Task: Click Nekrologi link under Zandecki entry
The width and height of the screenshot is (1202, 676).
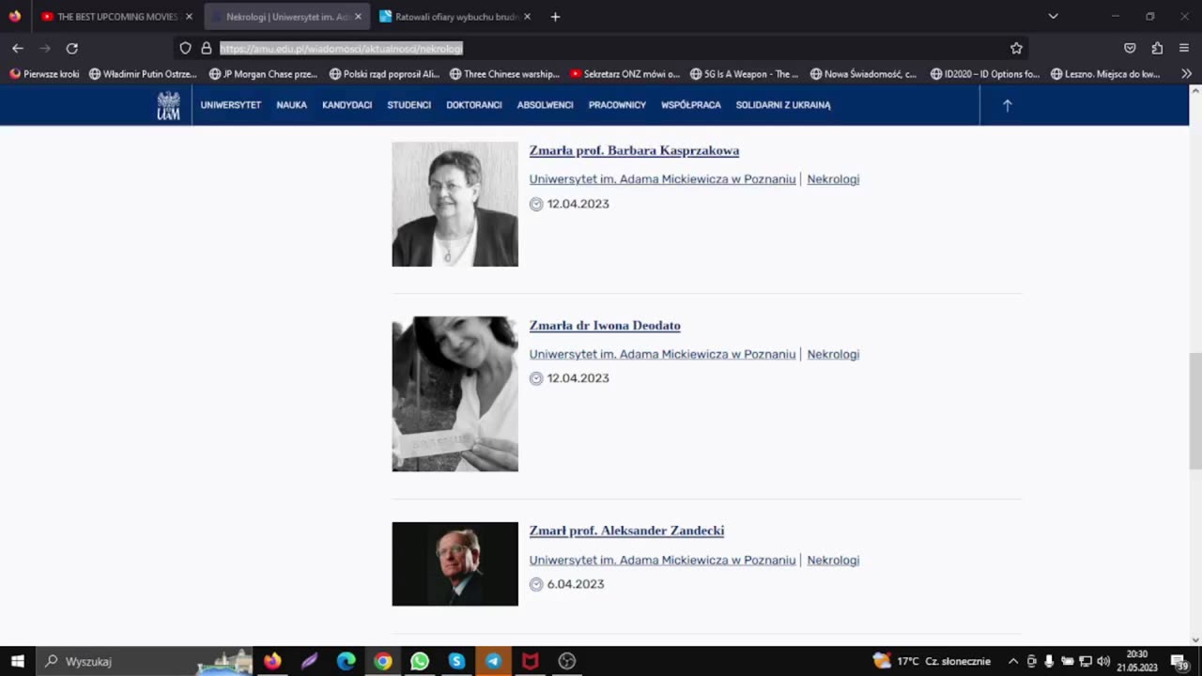Action: point(833,560)
